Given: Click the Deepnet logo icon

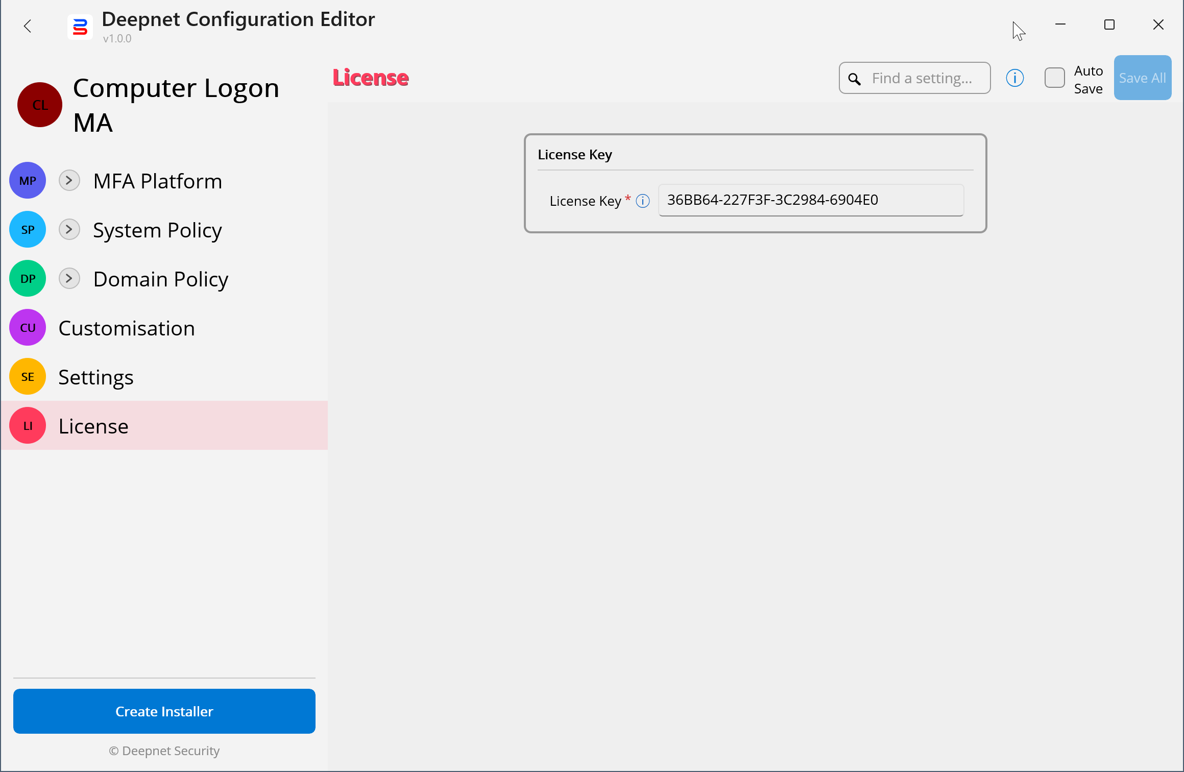Looking at the screenshot, I should click(80, 27).
